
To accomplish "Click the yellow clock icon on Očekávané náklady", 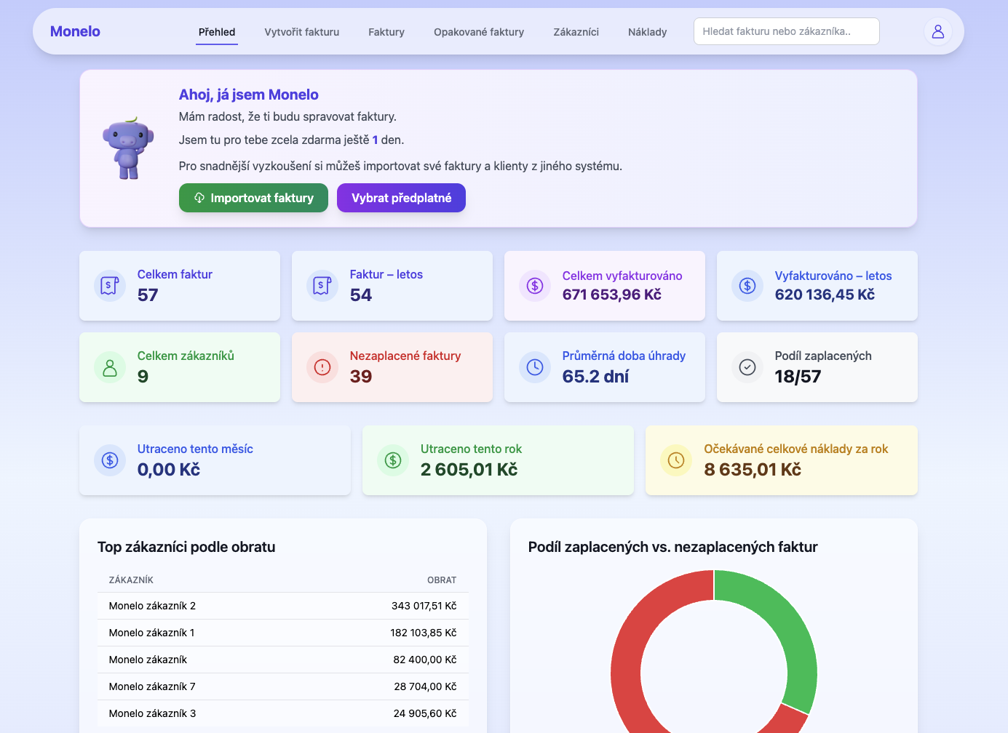I will [676, 460].
